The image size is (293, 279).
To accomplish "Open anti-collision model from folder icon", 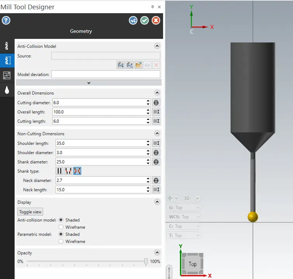I will click(x=139, y=65).
